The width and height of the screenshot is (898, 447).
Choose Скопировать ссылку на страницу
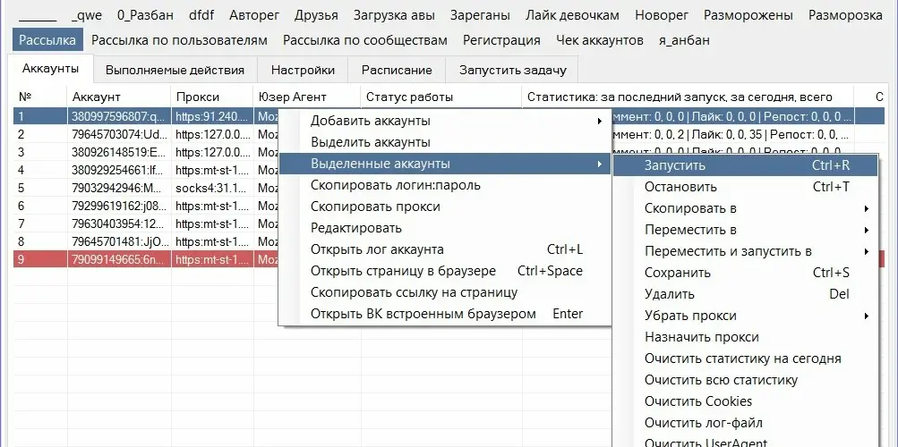click(x=445, y=292)
